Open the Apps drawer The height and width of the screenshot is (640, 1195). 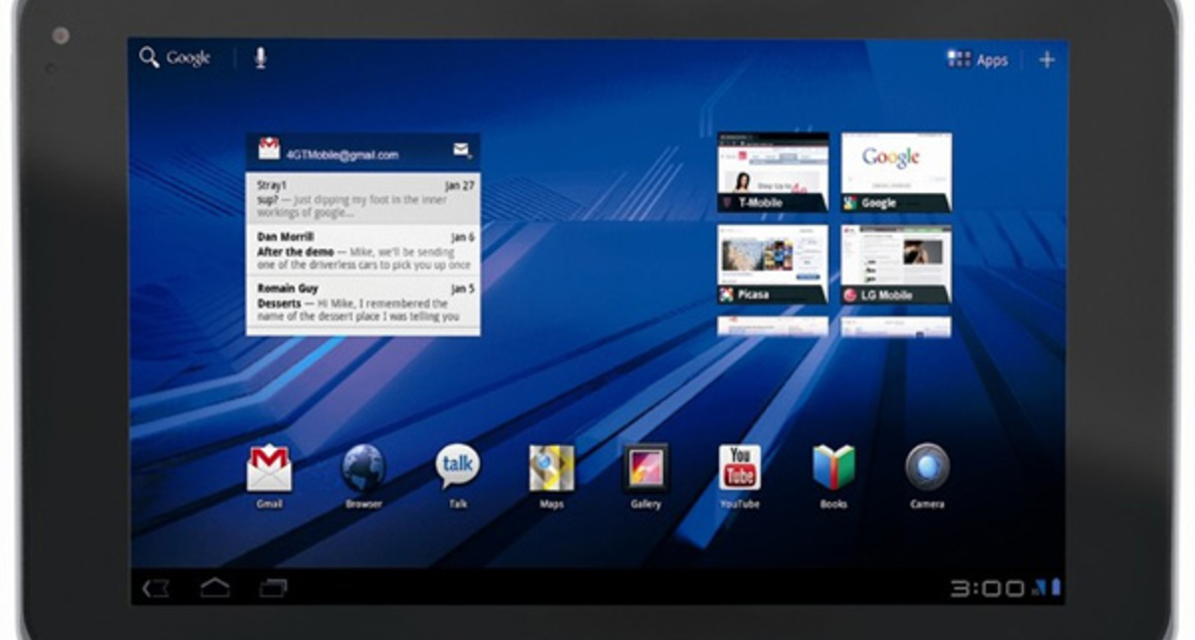tap(977, 60)
